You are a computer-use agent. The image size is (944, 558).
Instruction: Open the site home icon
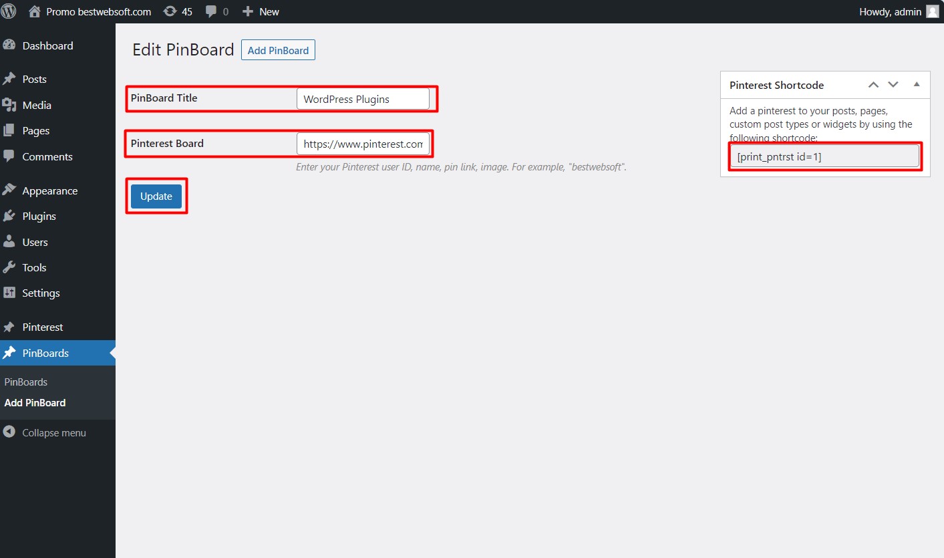(35, 11)
